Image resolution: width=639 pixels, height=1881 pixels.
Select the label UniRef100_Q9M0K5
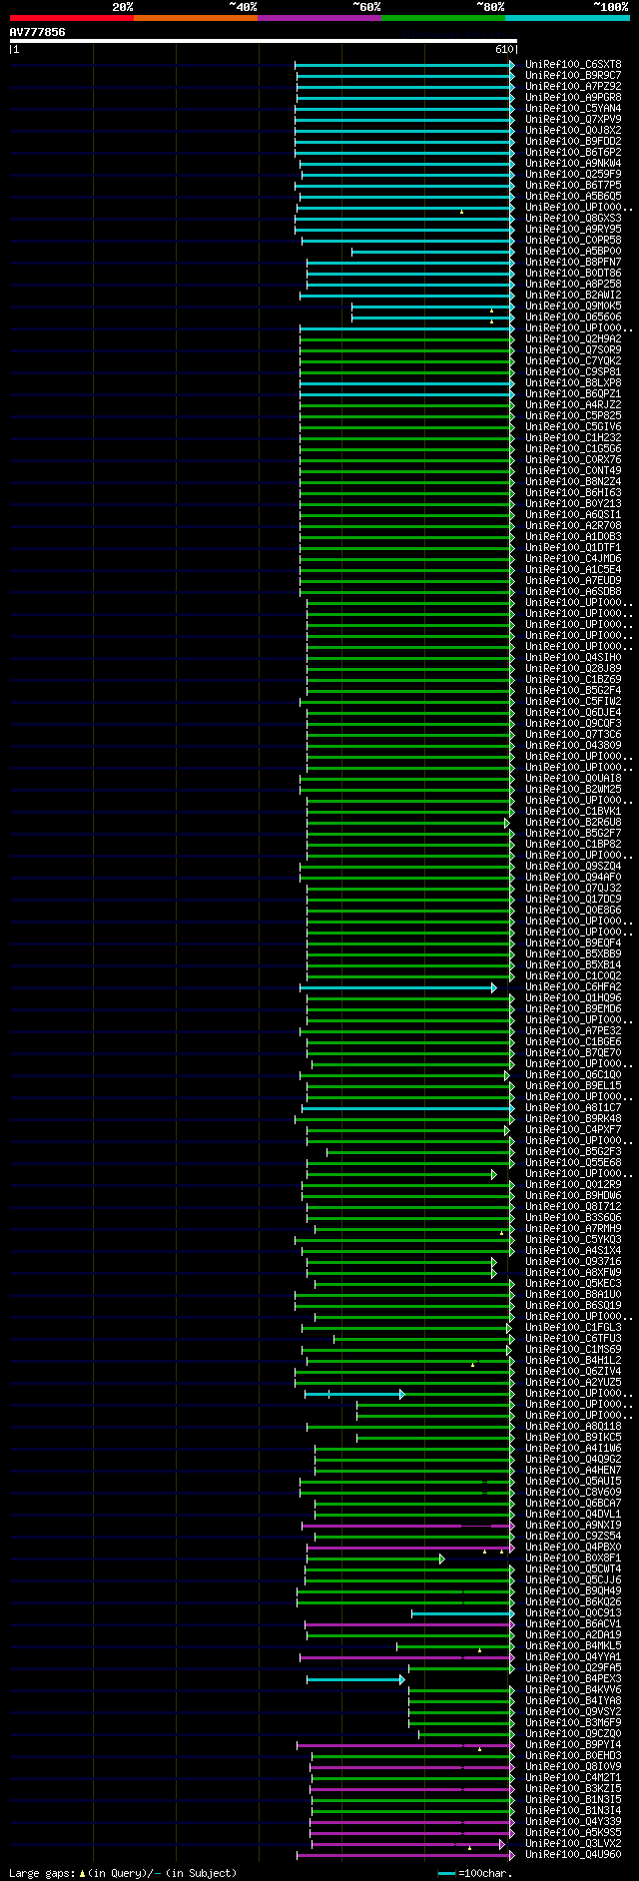click(x=573, y=306)
